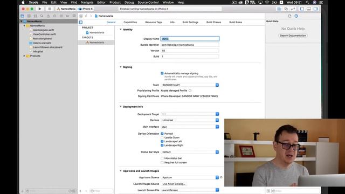Toggle the Portrait orientation checkbox
Viewport: 345px width, 194px height.
(x=162, y=134)
